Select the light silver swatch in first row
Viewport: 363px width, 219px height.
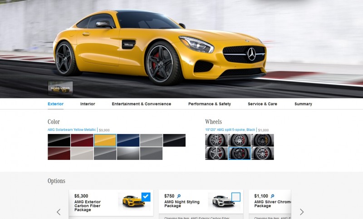coord(151,140)
